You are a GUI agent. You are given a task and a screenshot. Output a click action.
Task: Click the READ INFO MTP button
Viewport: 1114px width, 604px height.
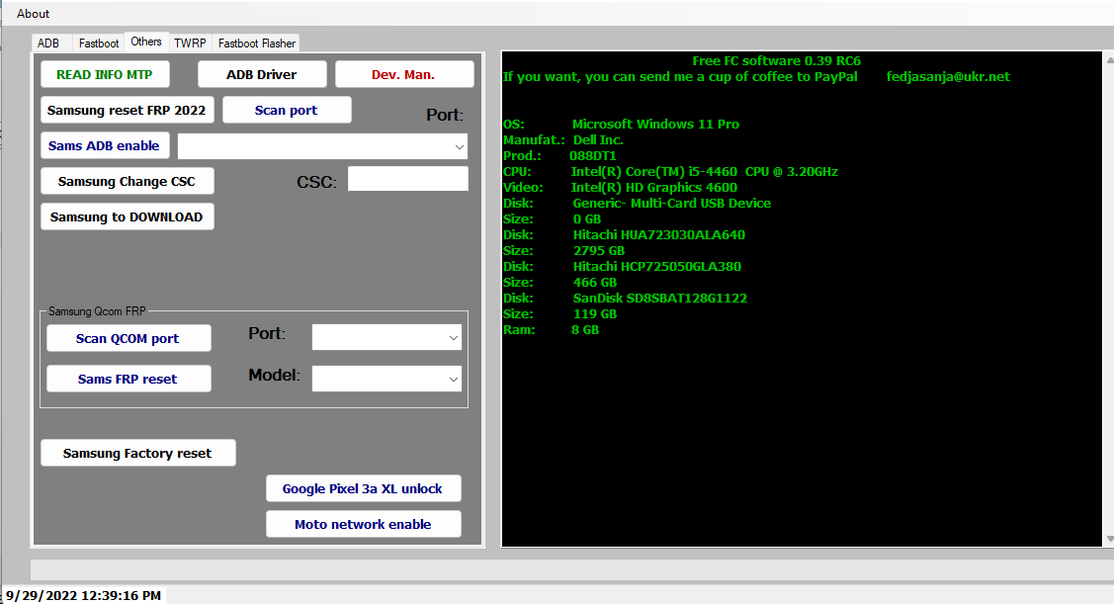click(104, 73)
